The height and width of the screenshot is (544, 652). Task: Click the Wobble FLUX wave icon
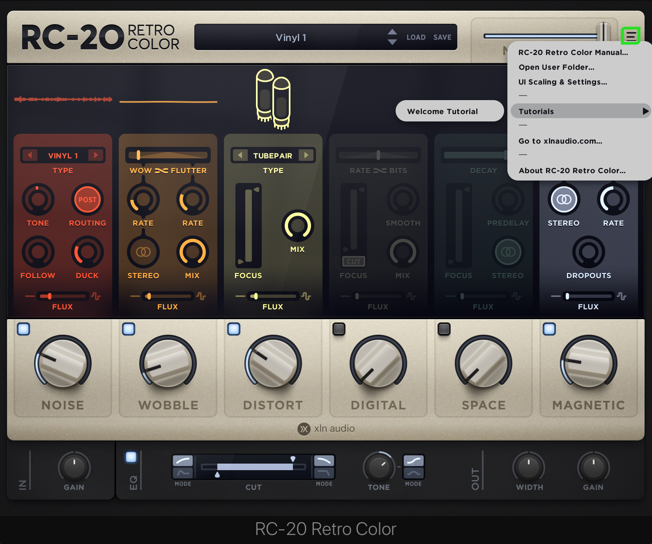tap(201, 296)
